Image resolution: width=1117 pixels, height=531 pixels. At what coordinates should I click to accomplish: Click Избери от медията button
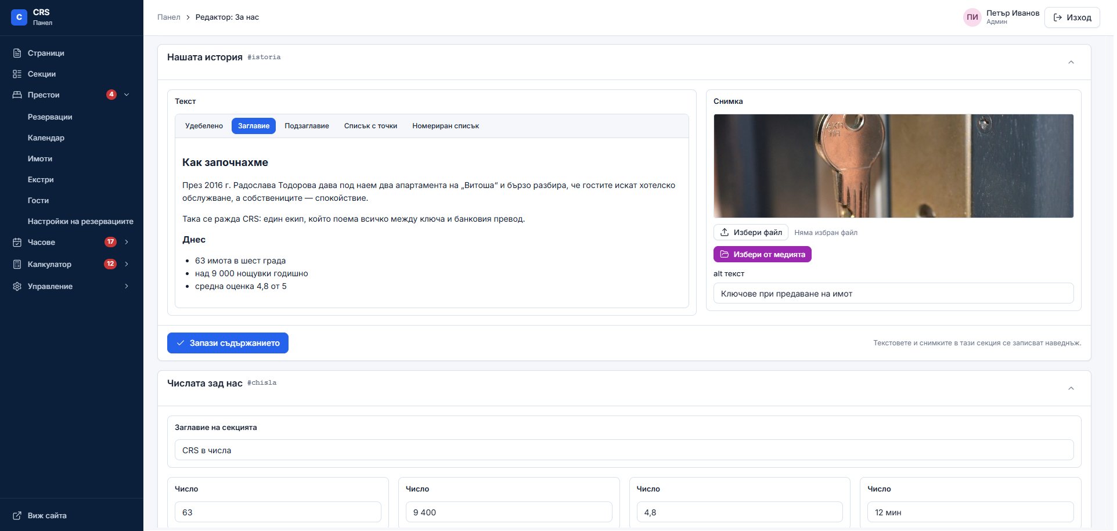click(762, 254)
